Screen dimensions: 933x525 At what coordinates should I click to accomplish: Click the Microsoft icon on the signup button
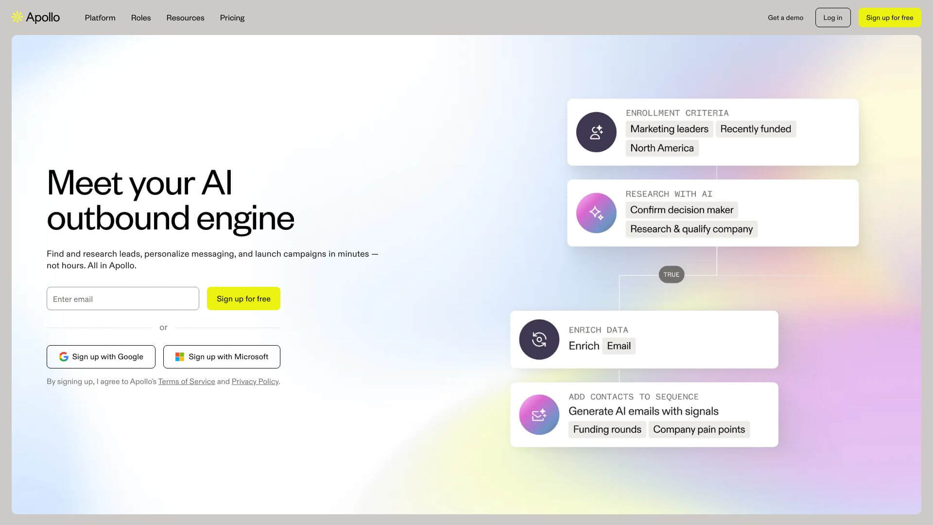[179, 356]
